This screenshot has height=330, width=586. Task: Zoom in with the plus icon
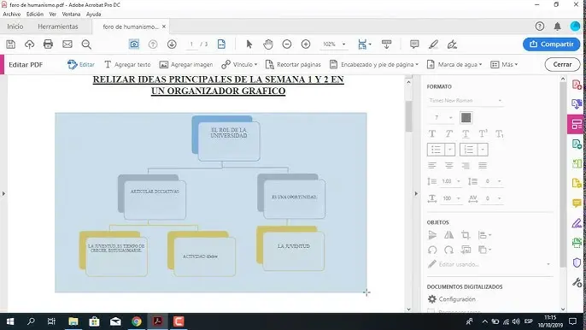pyautogui.click(x=306, y=44)
